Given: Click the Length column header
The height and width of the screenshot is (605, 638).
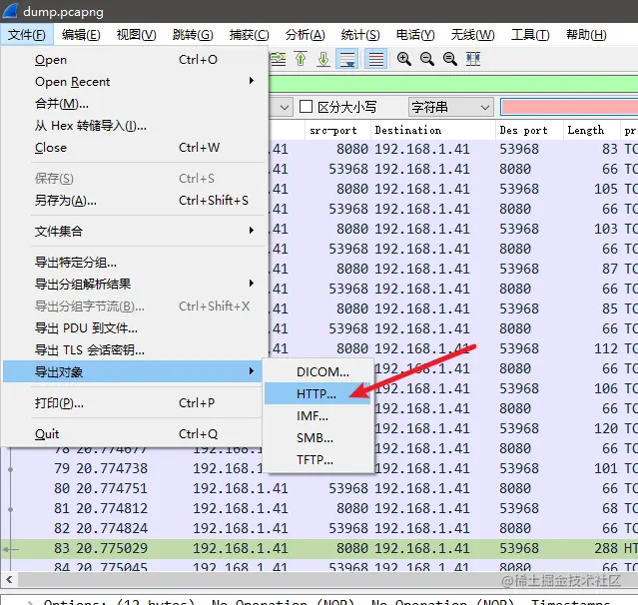Looking at the screenshot, I should [x=592, y=130].
